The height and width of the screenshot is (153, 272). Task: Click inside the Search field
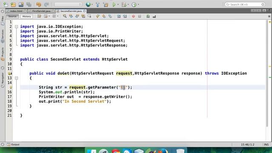[x=245, y=4]
